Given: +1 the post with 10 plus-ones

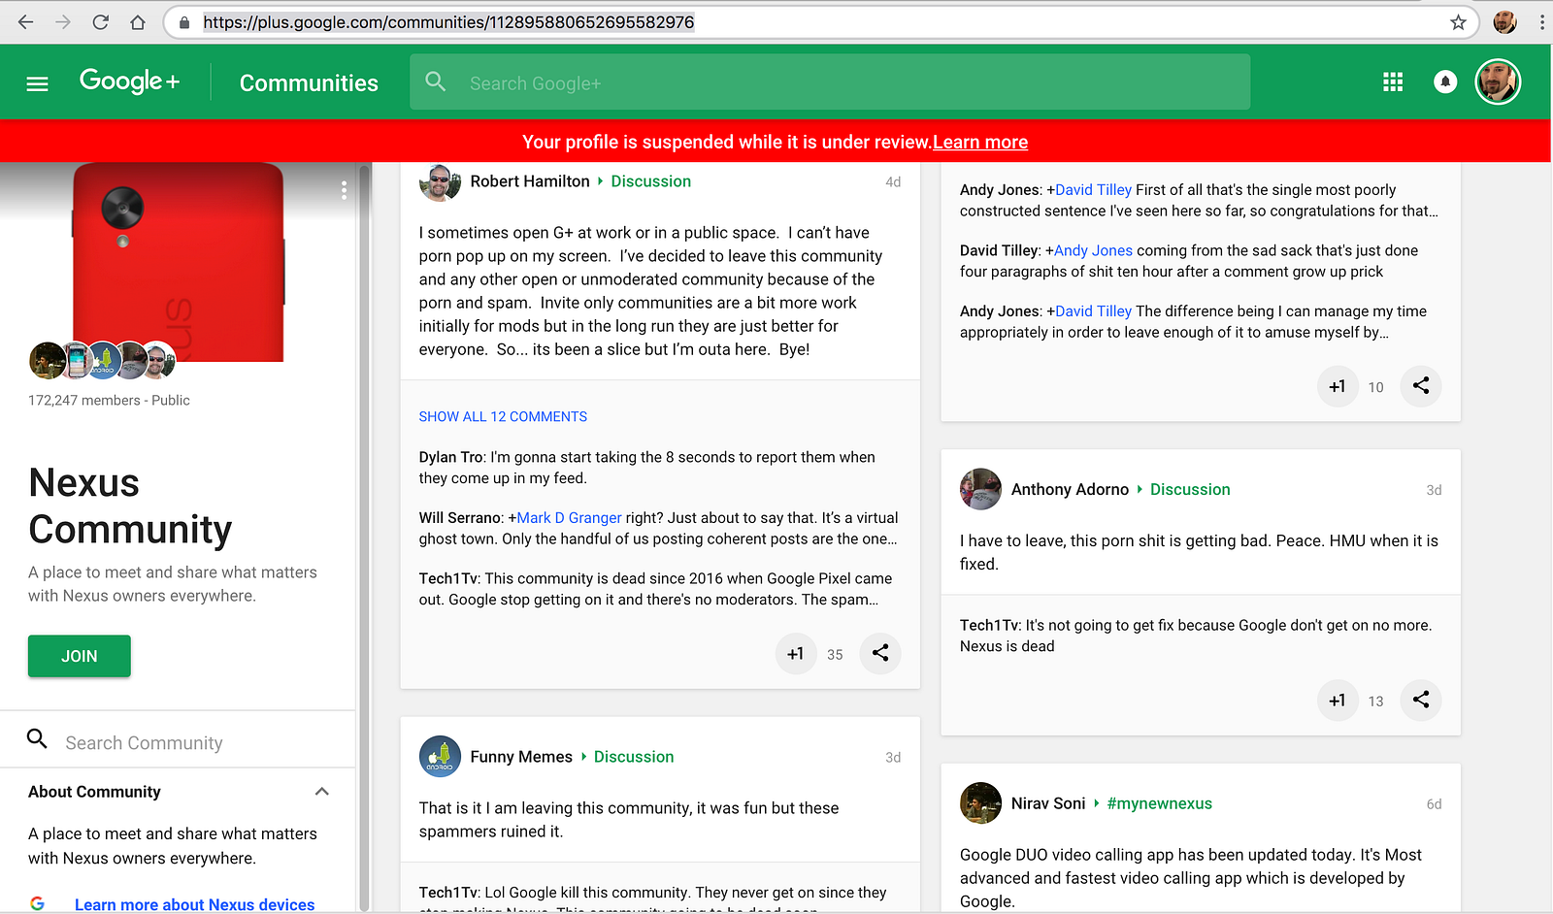Looking at the screenshot, I should (x=1338, y=386).
